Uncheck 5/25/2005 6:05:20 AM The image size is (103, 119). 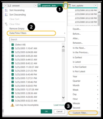(13, 56)
